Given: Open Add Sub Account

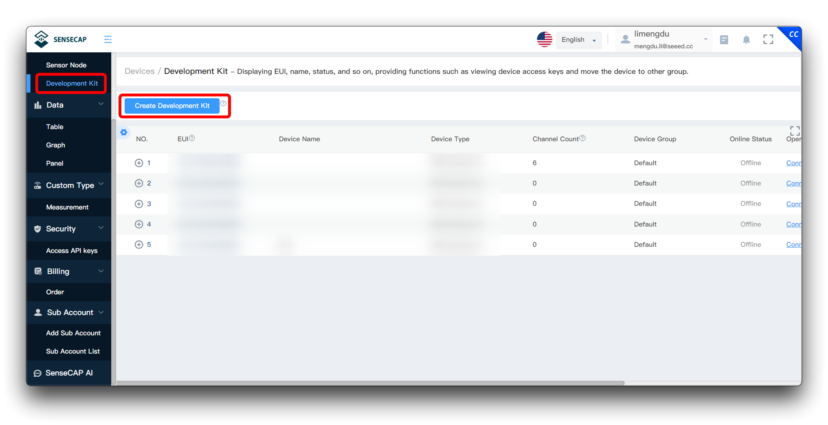Looking at the screenshot, I should coord(73,333).
